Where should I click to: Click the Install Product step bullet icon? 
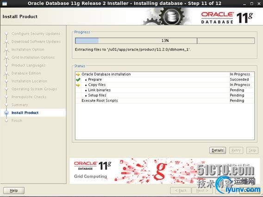[6, 113]
